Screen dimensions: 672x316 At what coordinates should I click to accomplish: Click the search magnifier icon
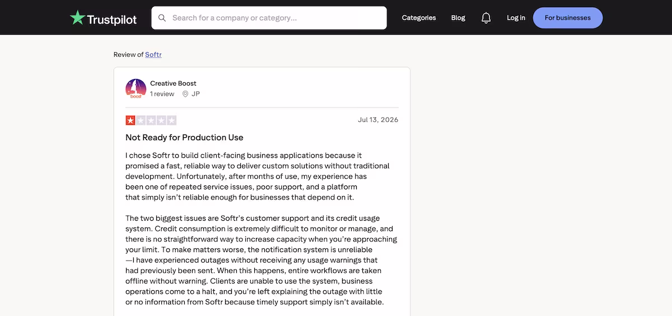point(162,18)
